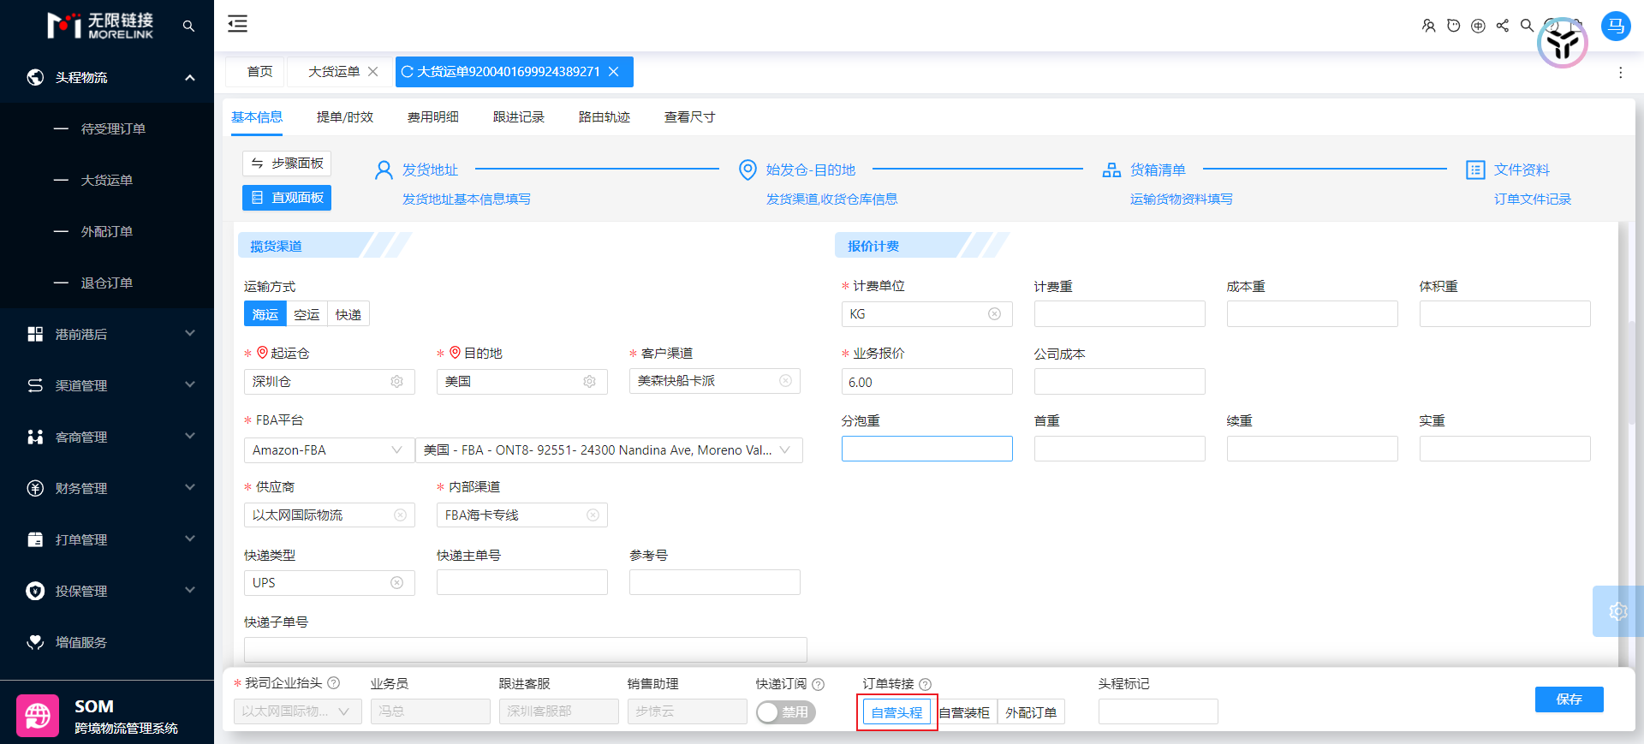Click the cat-face icon in top bar
Screen dimensions: 1644x744
(x=1453, y=26)
